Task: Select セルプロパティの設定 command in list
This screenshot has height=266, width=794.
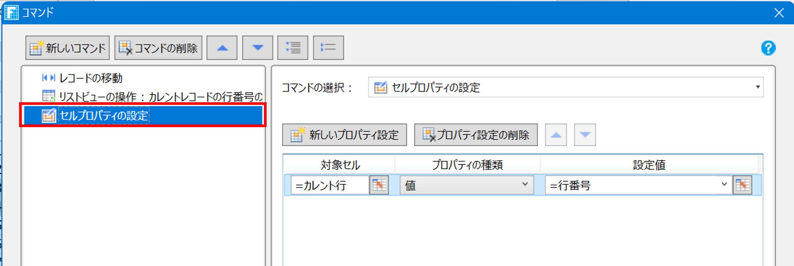Action: click(x=143, y=115)
